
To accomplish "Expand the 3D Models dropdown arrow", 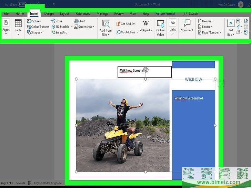I will click(72, 27).
